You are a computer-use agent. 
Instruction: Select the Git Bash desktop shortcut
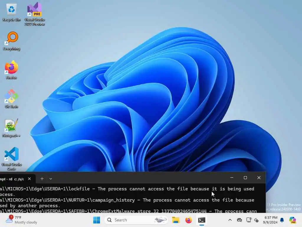(x=12, y=99)
